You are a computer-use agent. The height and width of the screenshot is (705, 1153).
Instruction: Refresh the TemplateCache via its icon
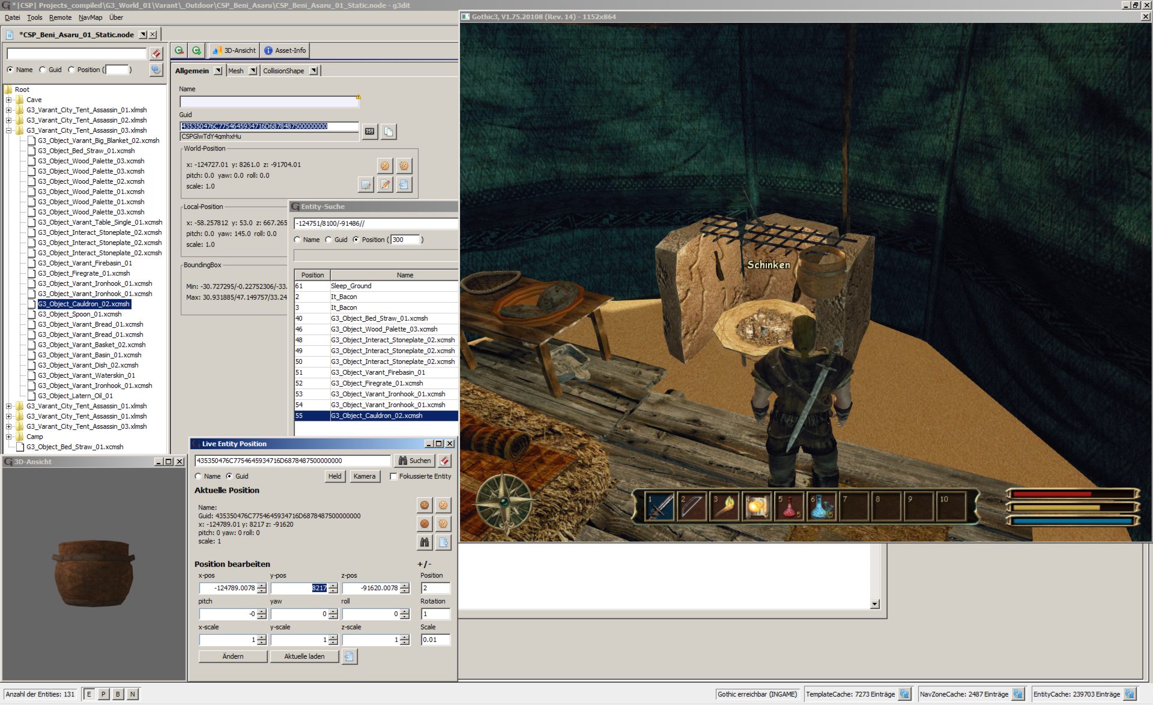point(904,694)
